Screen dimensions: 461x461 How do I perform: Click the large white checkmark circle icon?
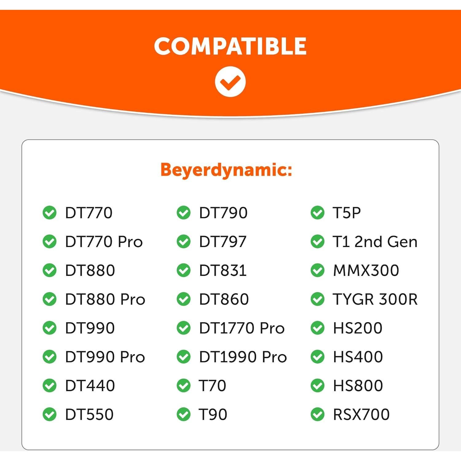coord(230,82)
